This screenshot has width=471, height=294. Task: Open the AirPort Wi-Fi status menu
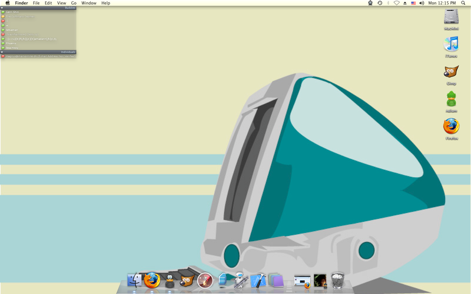[396, 3]
